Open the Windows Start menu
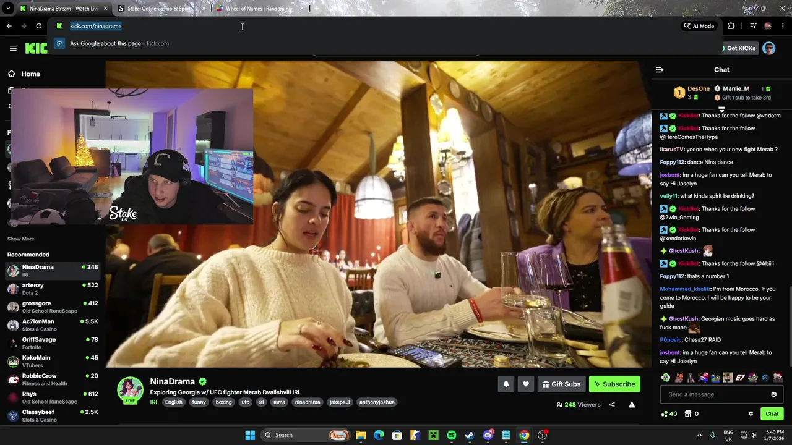The width and height of the screenshot is (792, 445). pos(250,435)
